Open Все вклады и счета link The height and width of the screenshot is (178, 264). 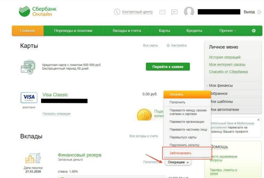144,136
